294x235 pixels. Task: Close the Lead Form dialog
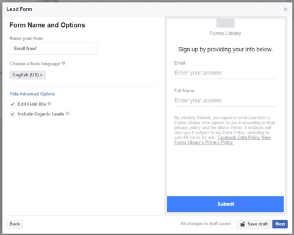tap(285, 9)
